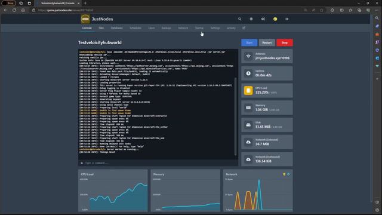
Task: Open the servers list icon in header
Action: pyautogui.click(x=251, y=19)
